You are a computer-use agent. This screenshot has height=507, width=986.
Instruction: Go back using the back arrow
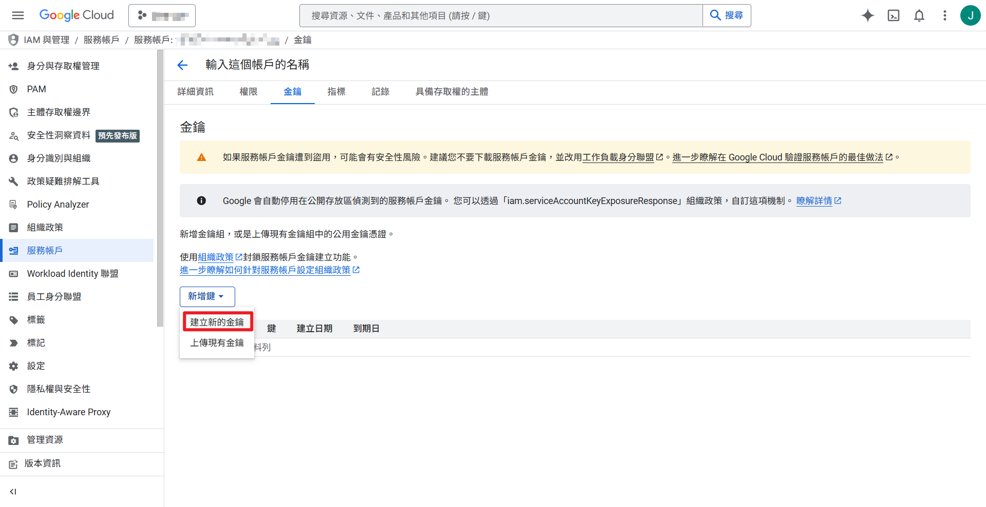[x=182, y=65]
